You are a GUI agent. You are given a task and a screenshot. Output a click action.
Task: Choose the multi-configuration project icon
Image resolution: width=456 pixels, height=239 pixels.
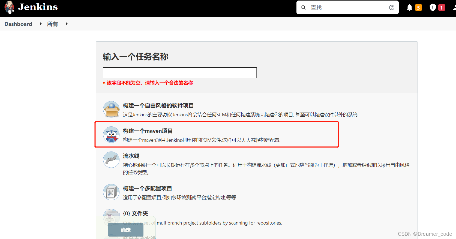[111, 192]
